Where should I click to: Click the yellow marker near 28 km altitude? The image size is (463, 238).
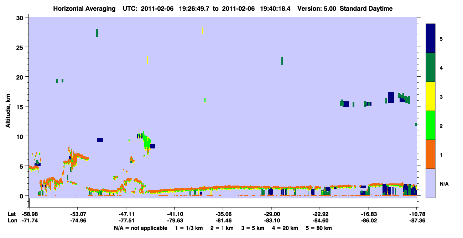[x=203, y=31]
